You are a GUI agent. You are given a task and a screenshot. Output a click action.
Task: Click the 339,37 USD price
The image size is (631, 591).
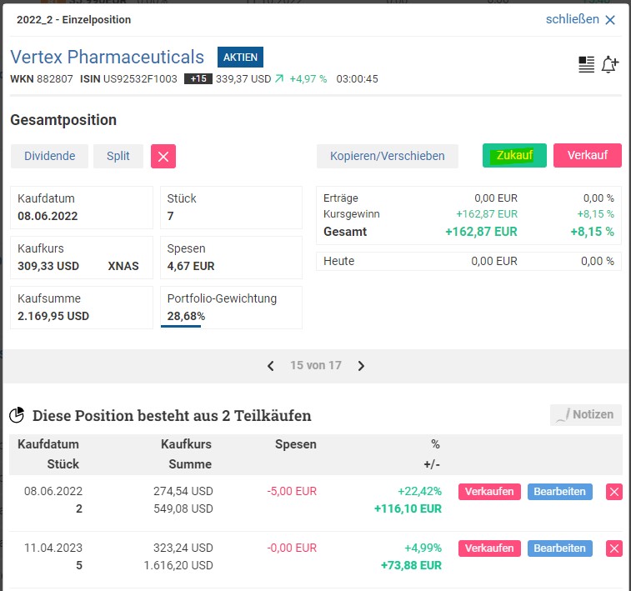(243, 79)
